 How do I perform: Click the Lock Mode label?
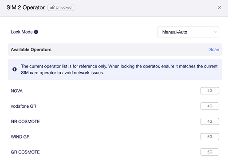click(22, 32)
